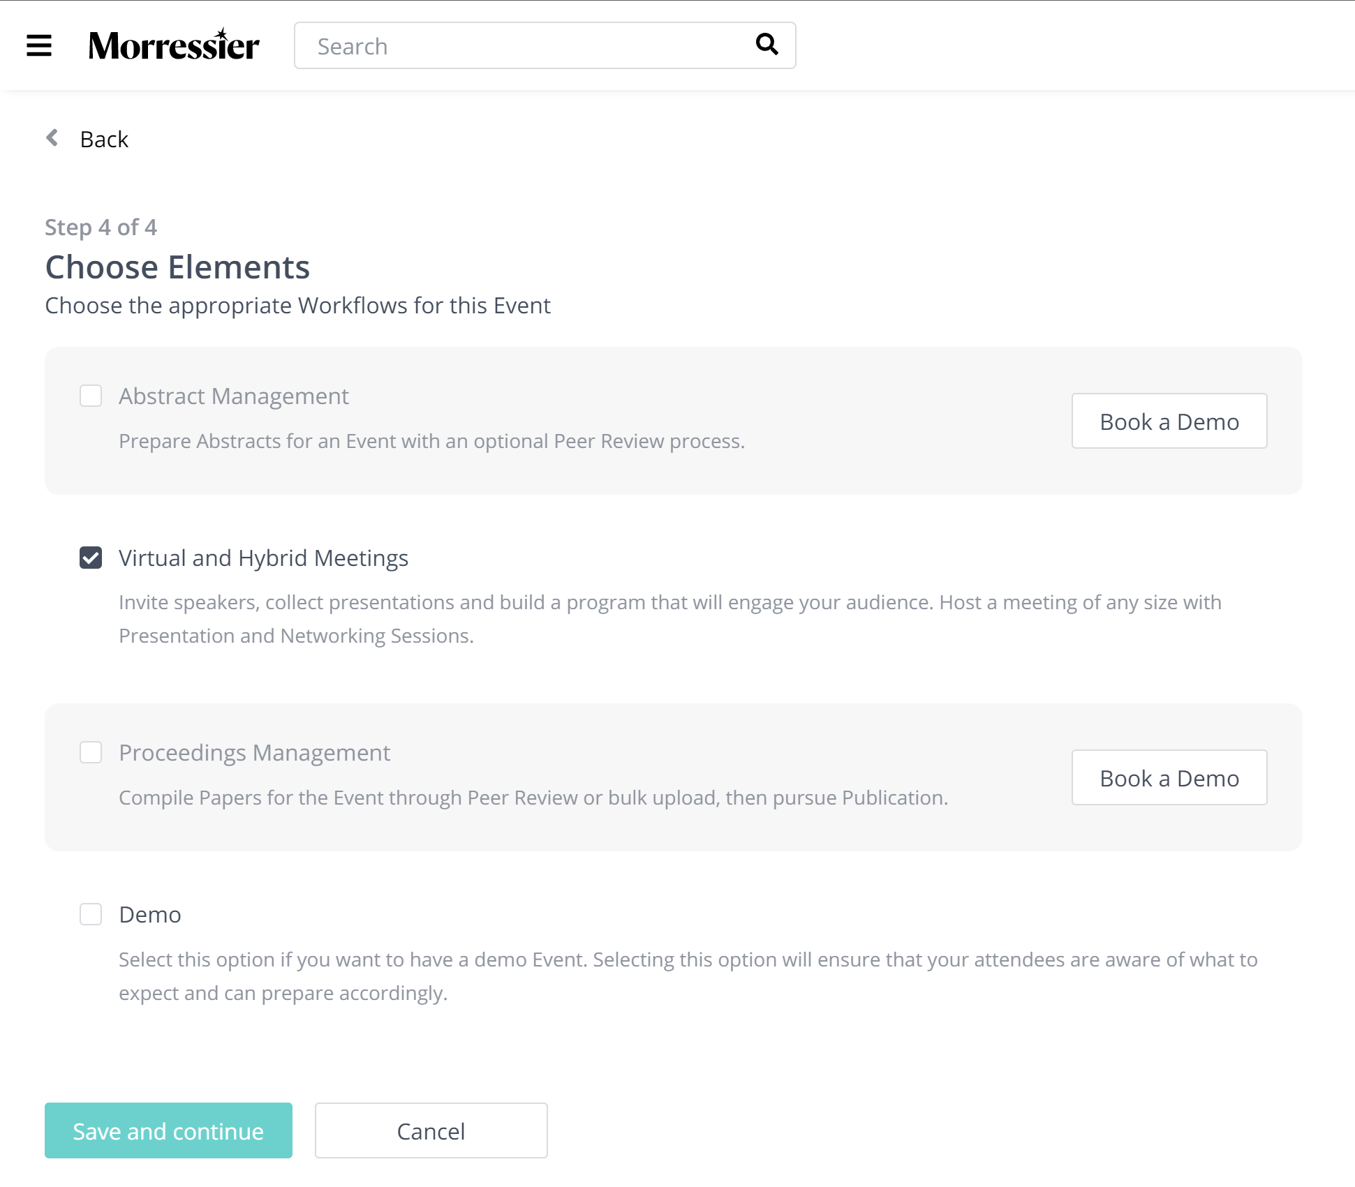Click the 'Invite speakers, collect presentations' description
The height and width of the screenshot is (1187, 1355).
[670, 619]
